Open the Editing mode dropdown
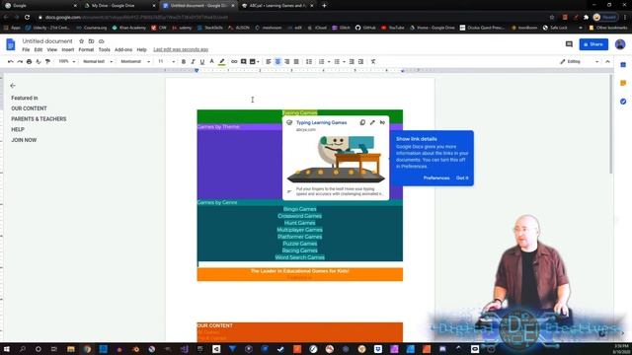This screenshot has height=355, width=632. [x=580, y=61]
